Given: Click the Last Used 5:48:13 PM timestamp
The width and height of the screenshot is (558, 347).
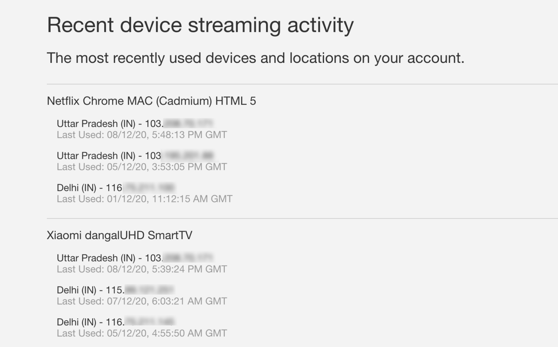Looking at the screenshot, I should 142,135.
